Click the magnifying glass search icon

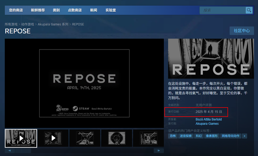tap(249, 10)
